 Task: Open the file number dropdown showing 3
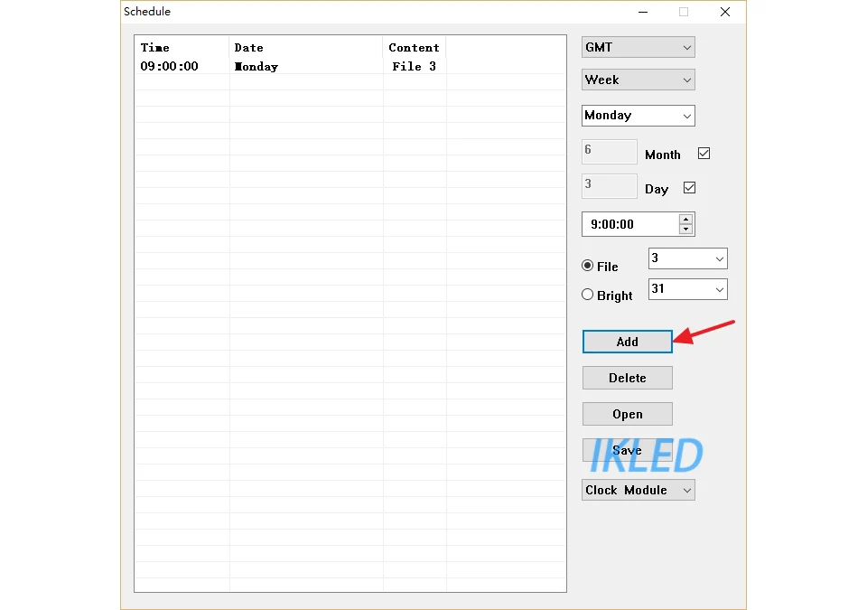click(x=688, y=258)
